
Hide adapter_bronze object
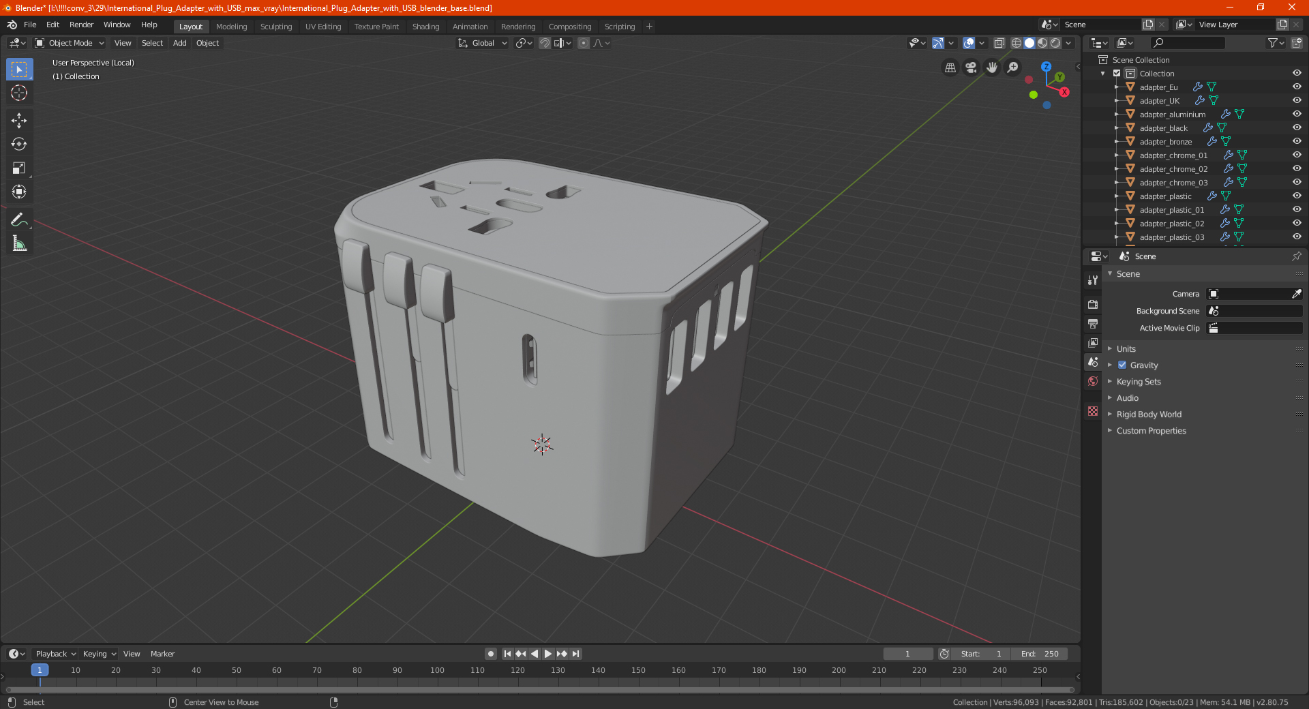(x=1297, y=142)
